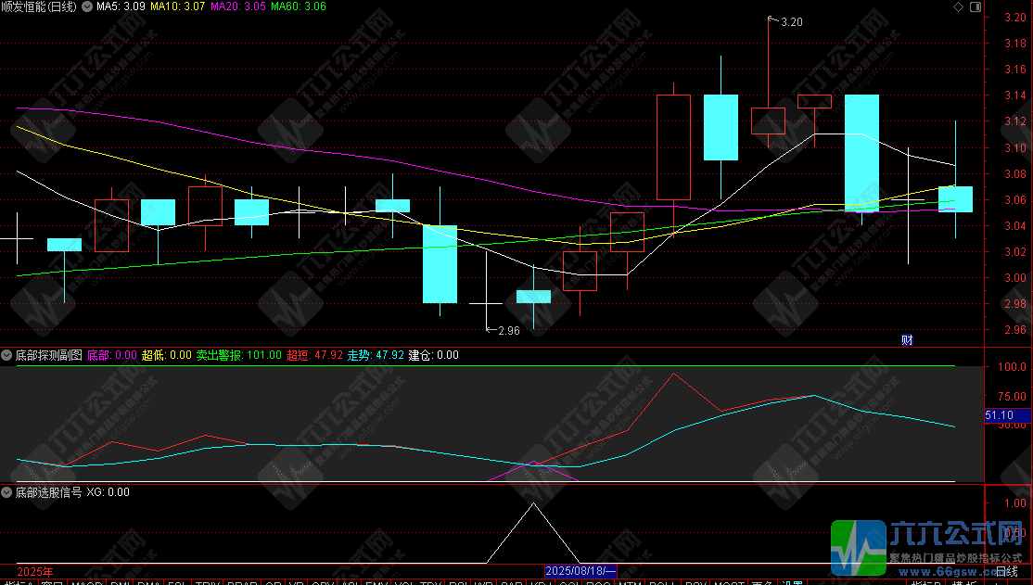Click the 财 marker on the chart
Screen dimensions: 1033x585
(907, 340)
